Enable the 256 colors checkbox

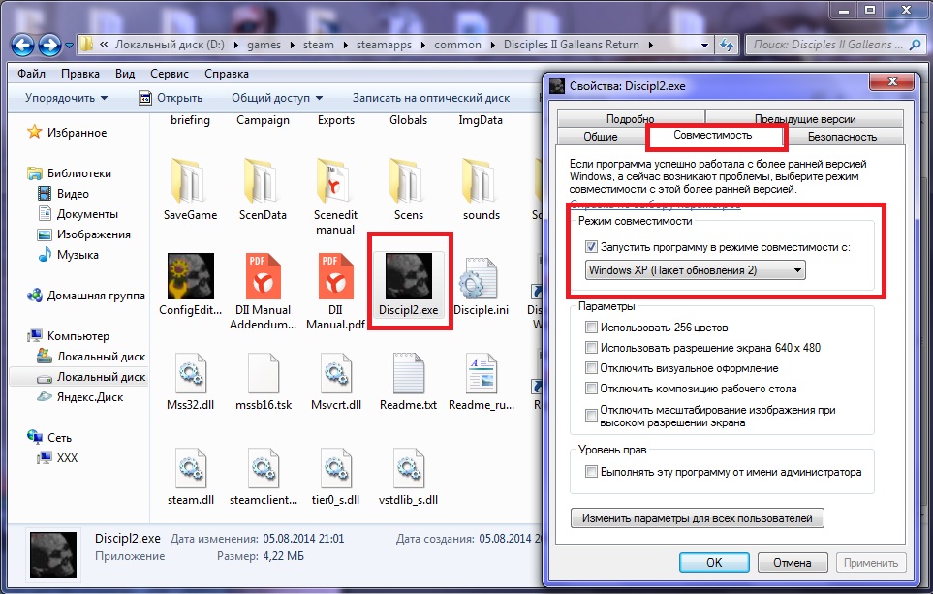click(x=592, y=328)
